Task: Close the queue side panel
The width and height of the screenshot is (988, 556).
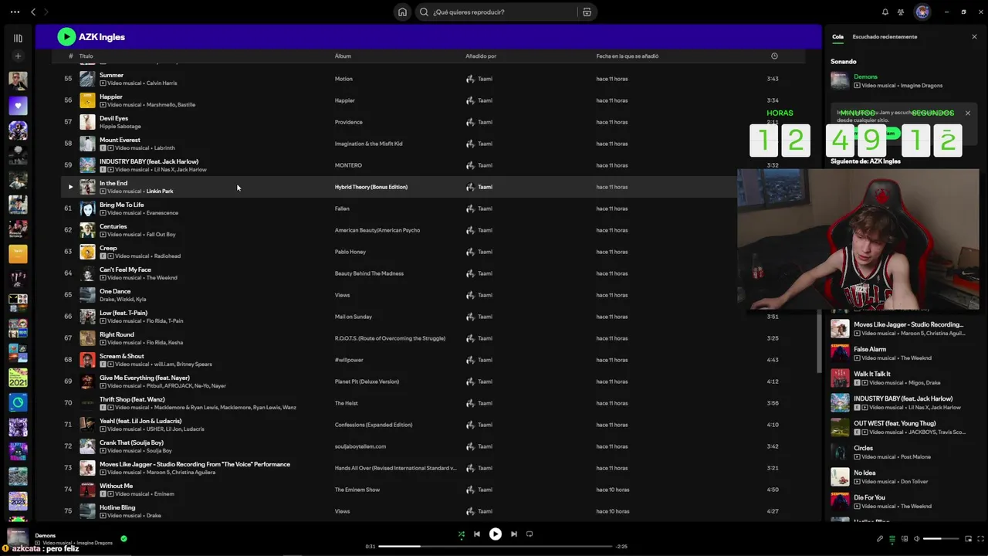Action: (974, 36)
